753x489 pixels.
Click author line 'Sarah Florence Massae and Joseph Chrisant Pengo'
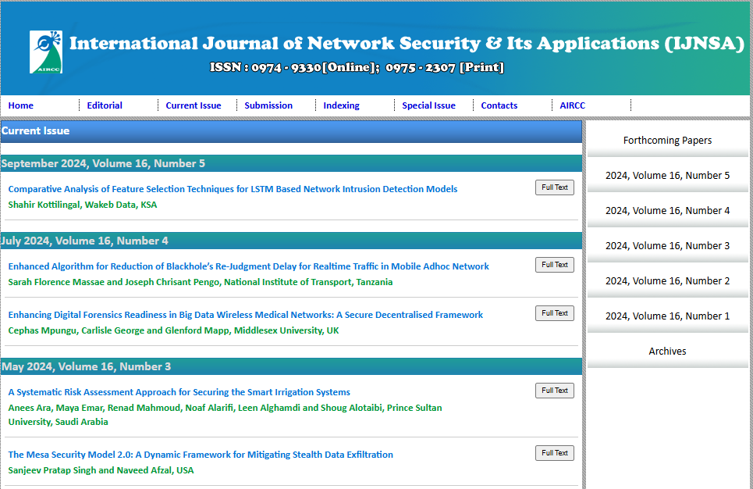pos(201,282)
